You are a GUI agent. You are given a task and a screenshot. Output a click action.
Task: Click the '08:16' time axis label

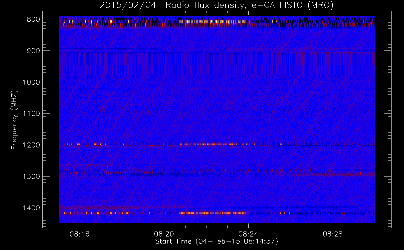tap(80, 234)
